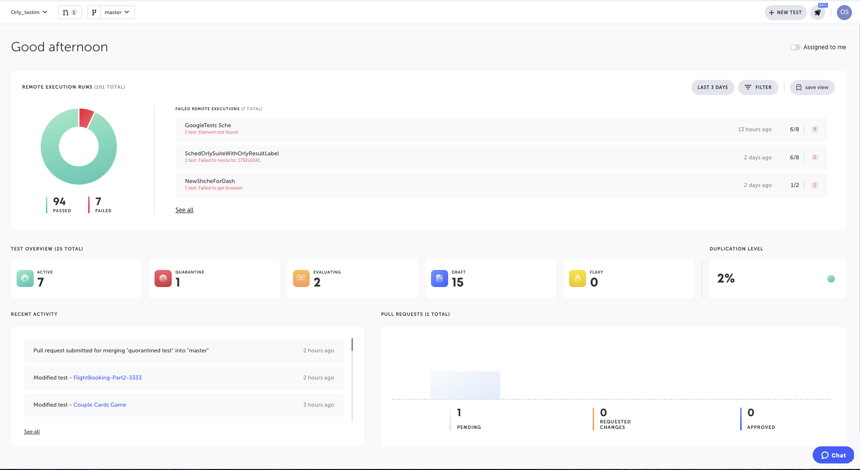Click the Draft tests icon
This screenshot has height=470, width=860.
coord(439,278)
